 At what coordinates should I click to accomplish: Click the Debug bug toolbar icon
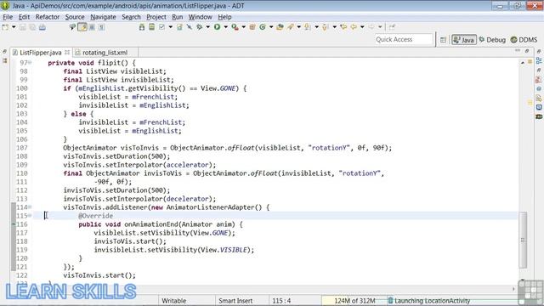200,27
